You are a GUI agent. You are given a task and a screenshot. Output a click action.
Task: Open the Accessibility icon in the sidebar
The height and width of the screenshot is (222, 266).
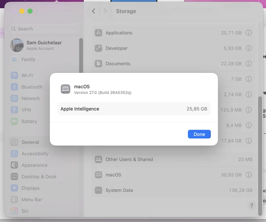(x=14, y=153)
